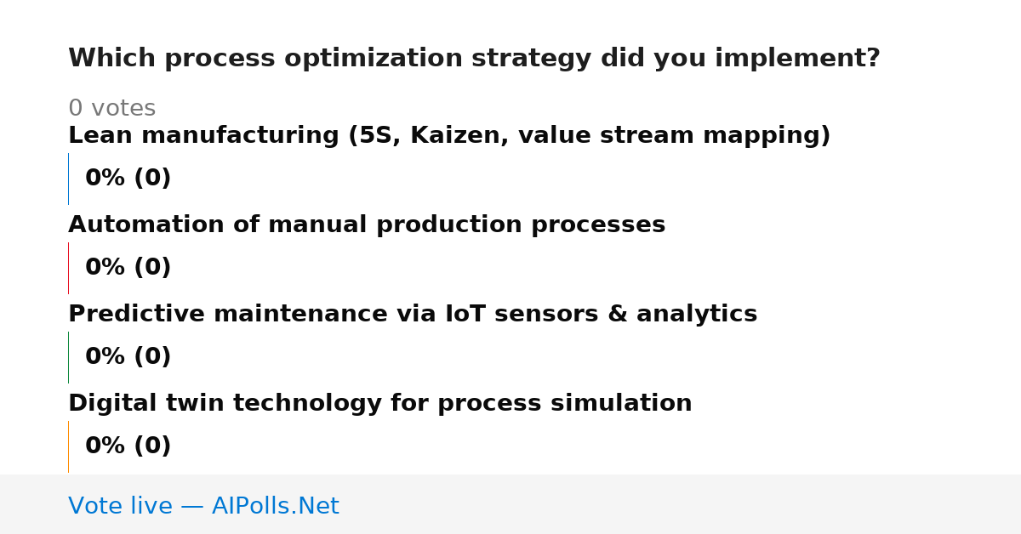Click the gray footer banner area

(510, 504)
